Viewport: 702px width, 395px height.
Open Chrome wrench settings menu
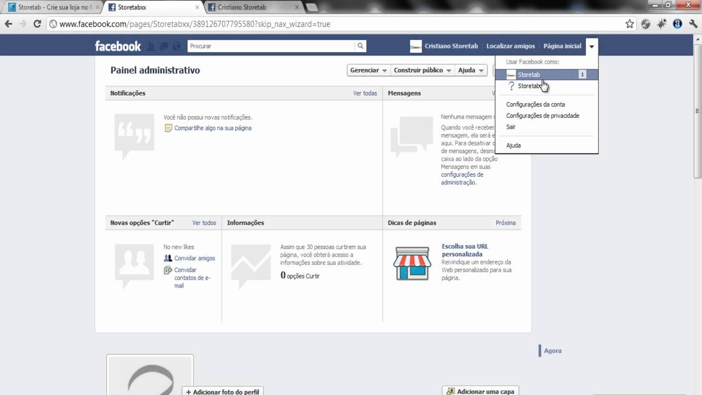pos(693,24)
